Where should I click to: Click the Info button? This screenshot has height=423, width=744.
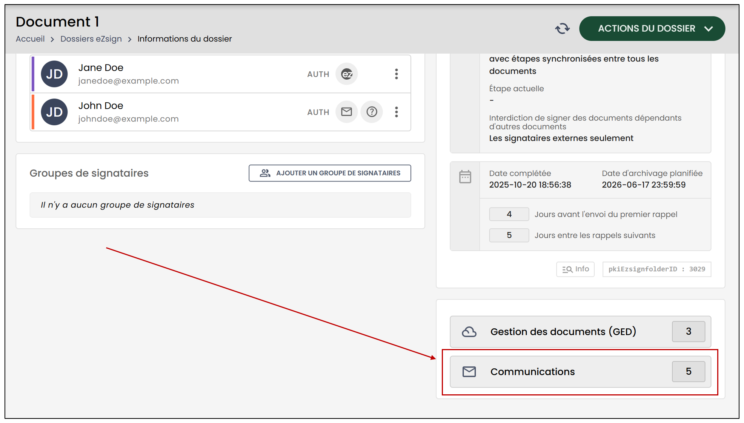tap(575, 269)
